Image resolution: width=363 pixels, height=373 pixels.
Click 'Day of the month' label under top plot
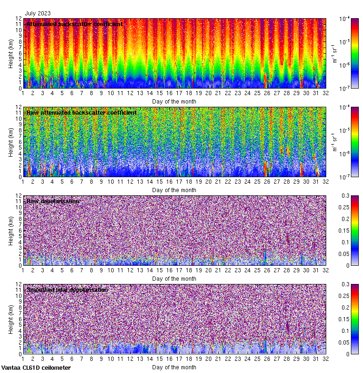pyautogui.click(x=174, y=101)
